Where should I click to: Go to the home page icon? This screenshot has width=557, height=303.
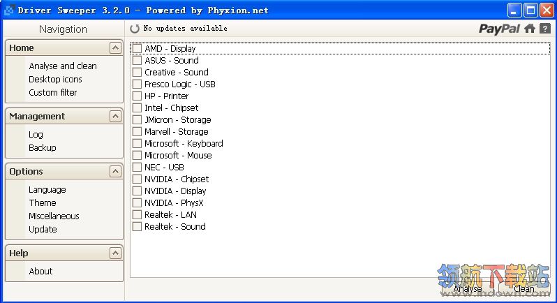click(530, 29)
